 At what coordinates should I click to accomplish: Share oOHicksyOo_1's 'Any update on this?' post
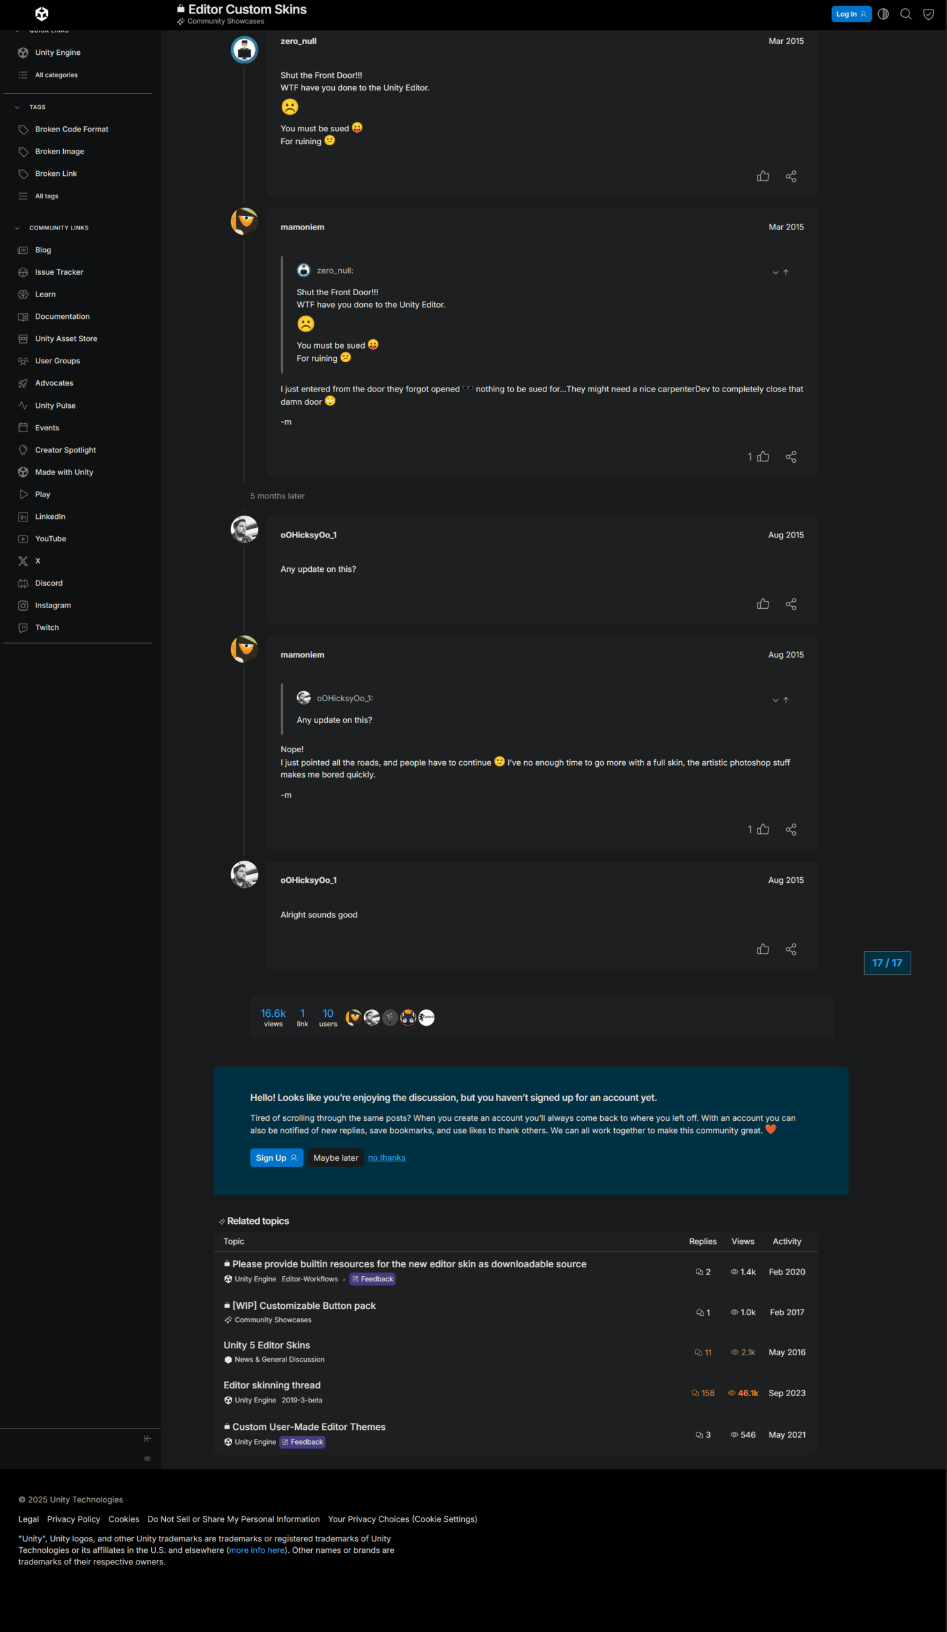coord(791,604)
